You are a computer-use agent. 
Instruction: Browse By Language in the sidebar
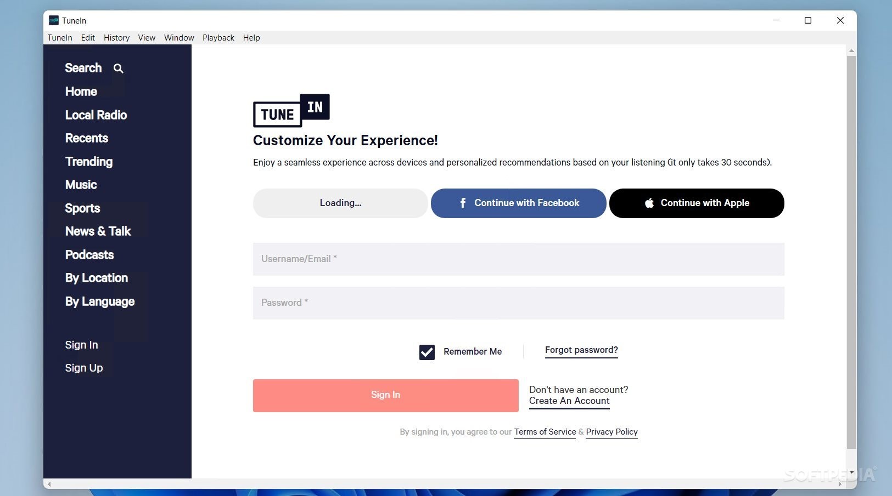(x=100, y=301)
